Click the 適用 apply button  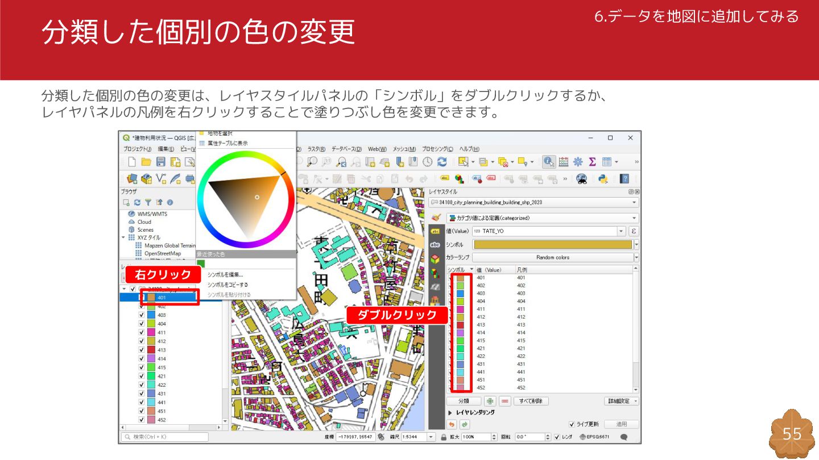click(622, 424)
